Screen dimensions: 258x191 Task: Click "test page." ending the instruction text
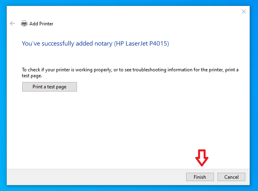32,75
